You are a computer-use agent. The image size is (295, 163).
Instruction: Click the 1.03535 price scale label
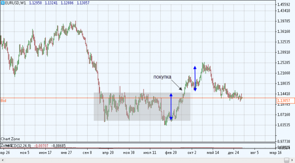284,125
